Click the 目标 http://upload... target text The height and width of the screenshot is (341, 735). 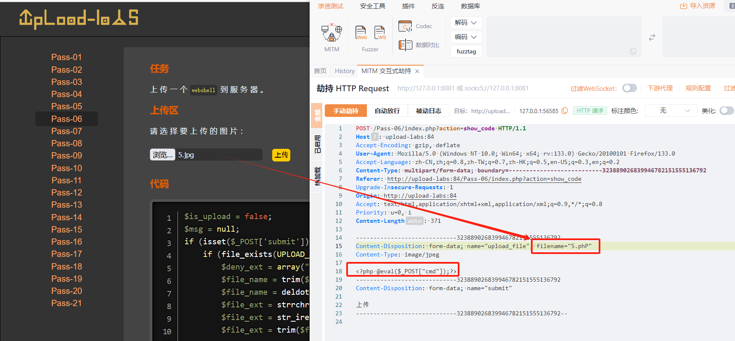[482, 111]
